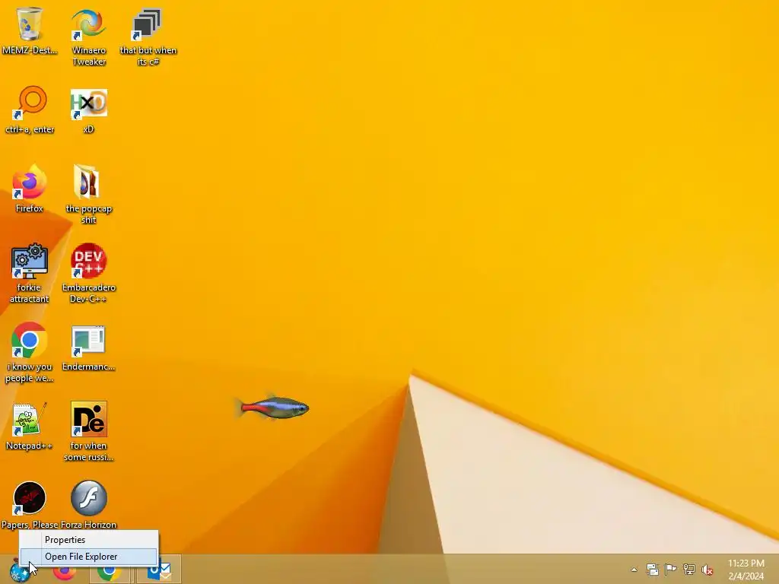Show hidden tray icons arrow

[x=634, y=570]
